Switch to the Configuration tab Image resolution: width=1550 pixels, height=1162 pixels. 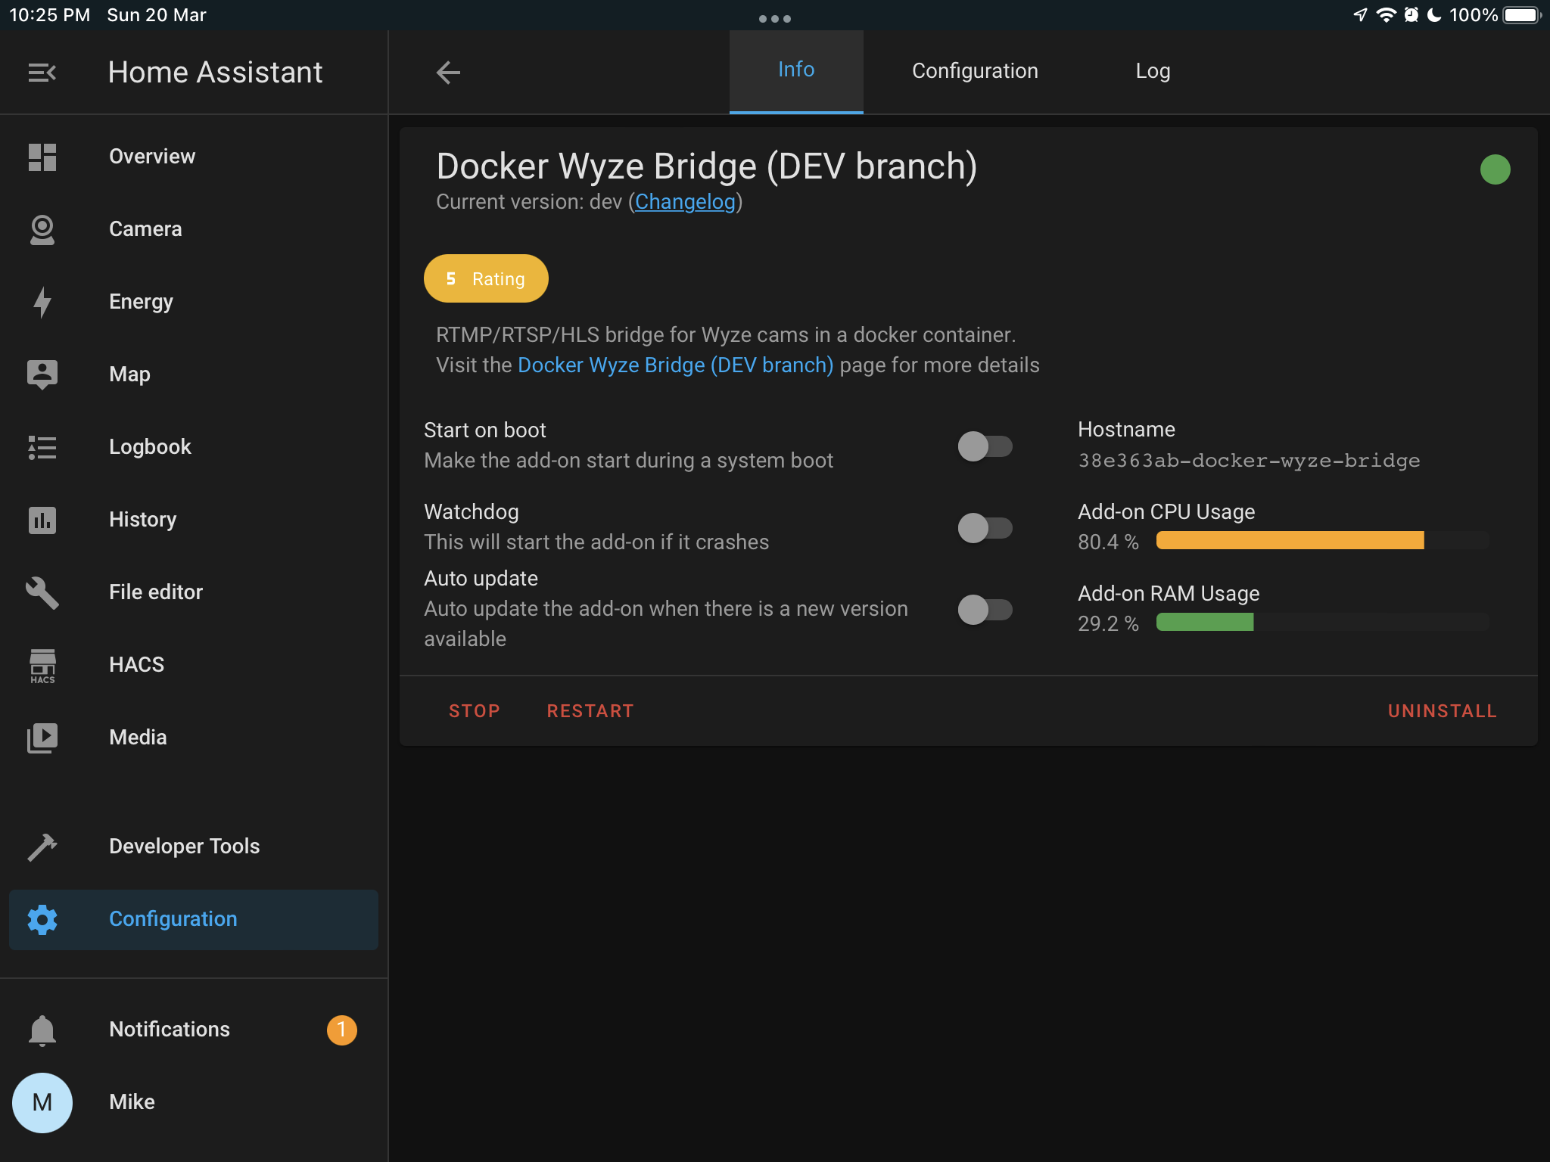click(975, 71)
